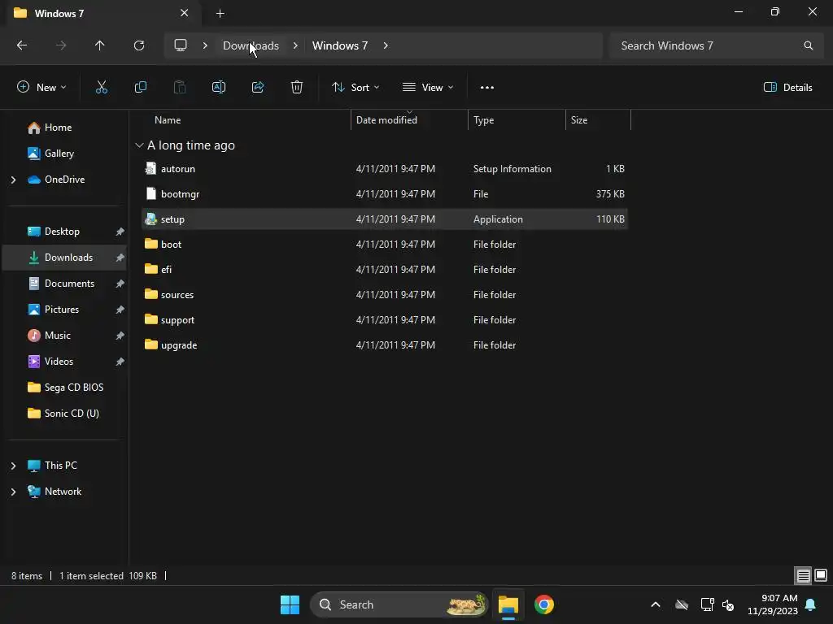Open Music in the navigation pane

point(65,336)
